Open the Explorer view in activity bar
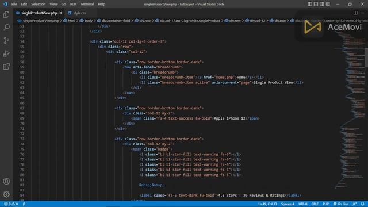 click(x=6, y=14)
